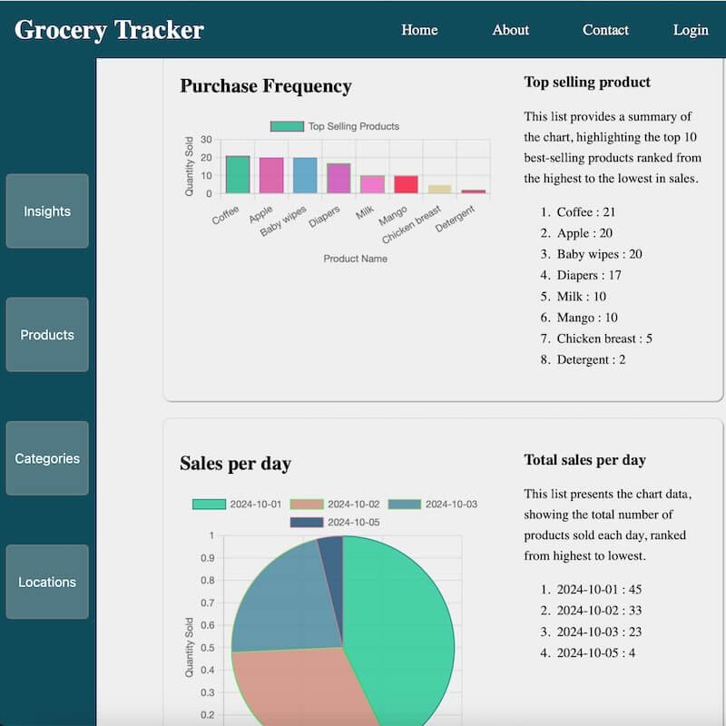This screenshot has height=726, width=726.
Task: Toggle the 2024-10-03 legend swatch
Action: pos(404,505)
